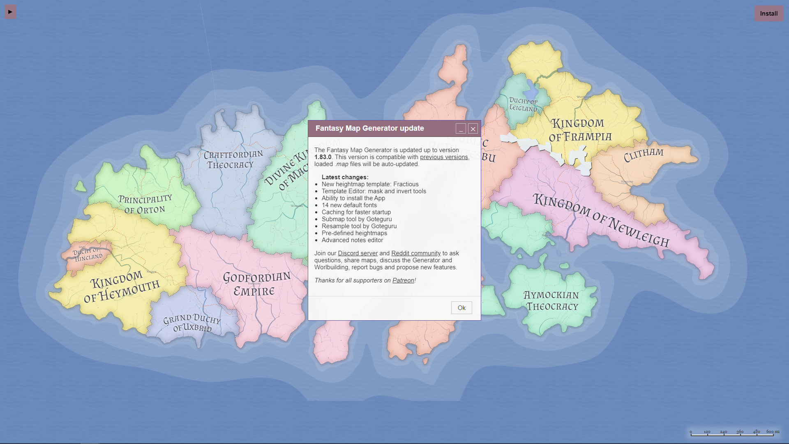Viewport: 789px width, 444px height.
Task: Minimize the update dialog
Action: click(x=461, y=129)
